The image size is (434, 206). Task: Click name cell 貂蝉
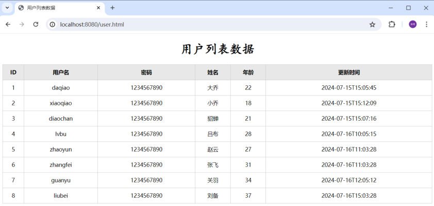pyautogui.click(x=213, y=119)
